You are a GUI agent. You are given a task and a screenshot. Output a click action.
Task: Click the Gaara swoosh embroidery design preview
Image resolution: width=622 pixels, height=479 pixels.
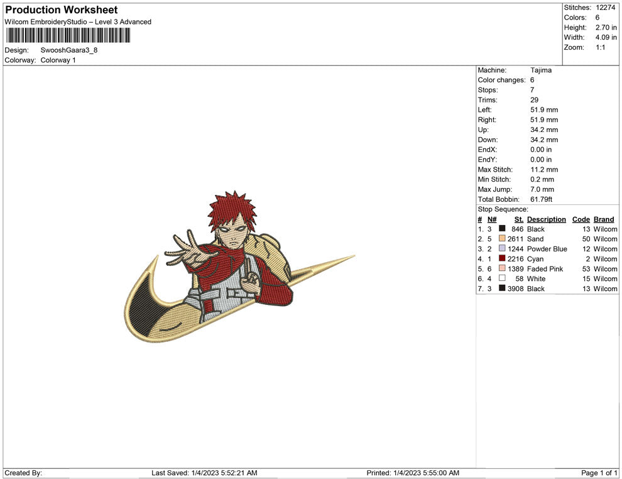(x=239, y=267)
